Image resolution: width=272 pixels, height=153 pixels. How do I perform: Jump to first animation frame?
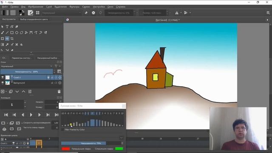click(x=6, y=115)
